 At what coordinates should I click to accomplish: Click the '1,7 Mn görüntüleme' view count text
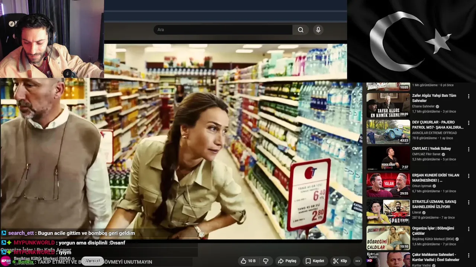tap(426, 112)
